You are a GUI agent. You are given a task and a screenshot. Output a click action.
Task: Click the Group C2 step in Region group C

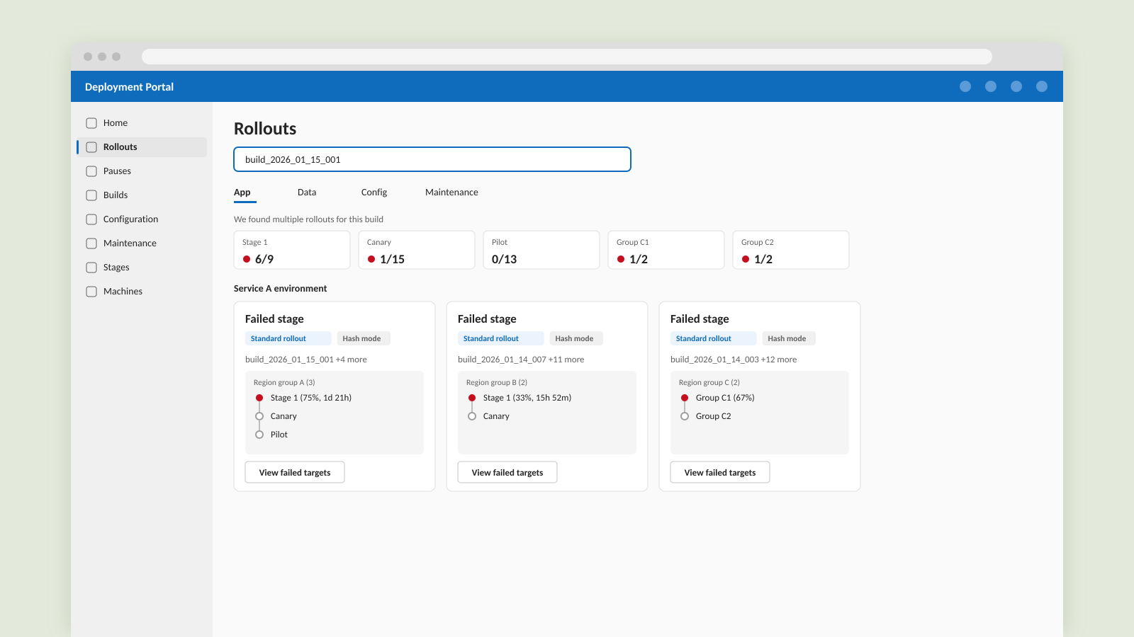714,416
